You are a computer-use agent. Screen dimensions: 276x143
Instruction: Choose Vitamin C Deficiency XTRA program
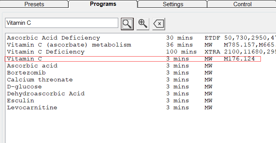point(141,52)
